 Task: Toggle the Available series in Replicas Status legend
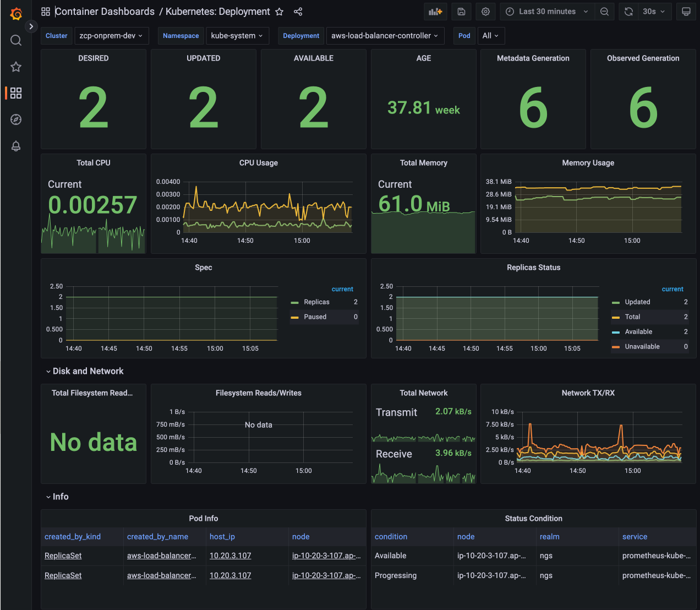point(638,332)
